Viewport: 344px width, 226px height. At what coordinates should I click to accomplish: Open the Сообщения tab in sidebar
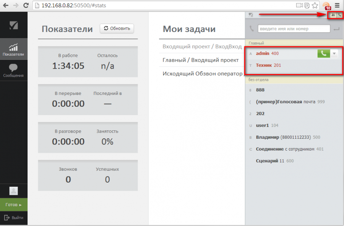[14, 71]
